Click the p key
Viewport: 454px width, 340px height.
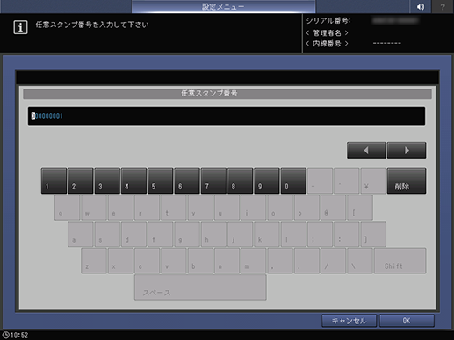coord(306,208)
